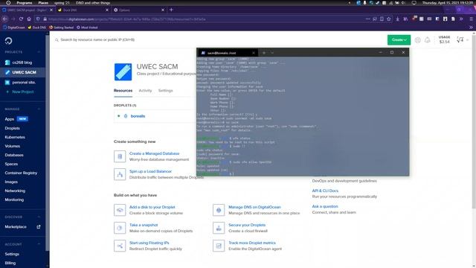Click the display icon in system tray

[414, 3]
